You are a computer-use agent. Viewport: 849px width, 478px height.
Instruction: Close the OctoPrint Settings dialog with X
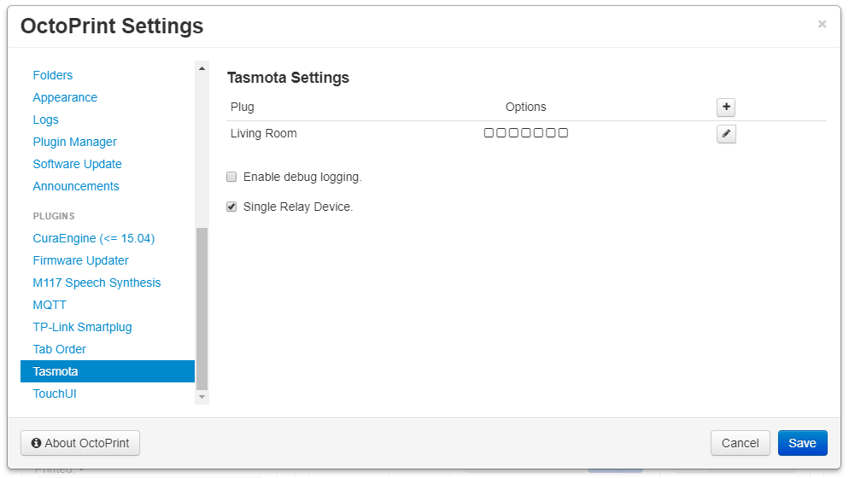click(822, 24)
